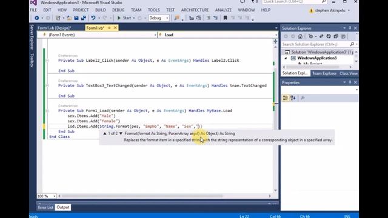This screenshot has height=218, width=388.
Task: Open the HELP menu
Action: pyautogui.click(x=266, y=10)
